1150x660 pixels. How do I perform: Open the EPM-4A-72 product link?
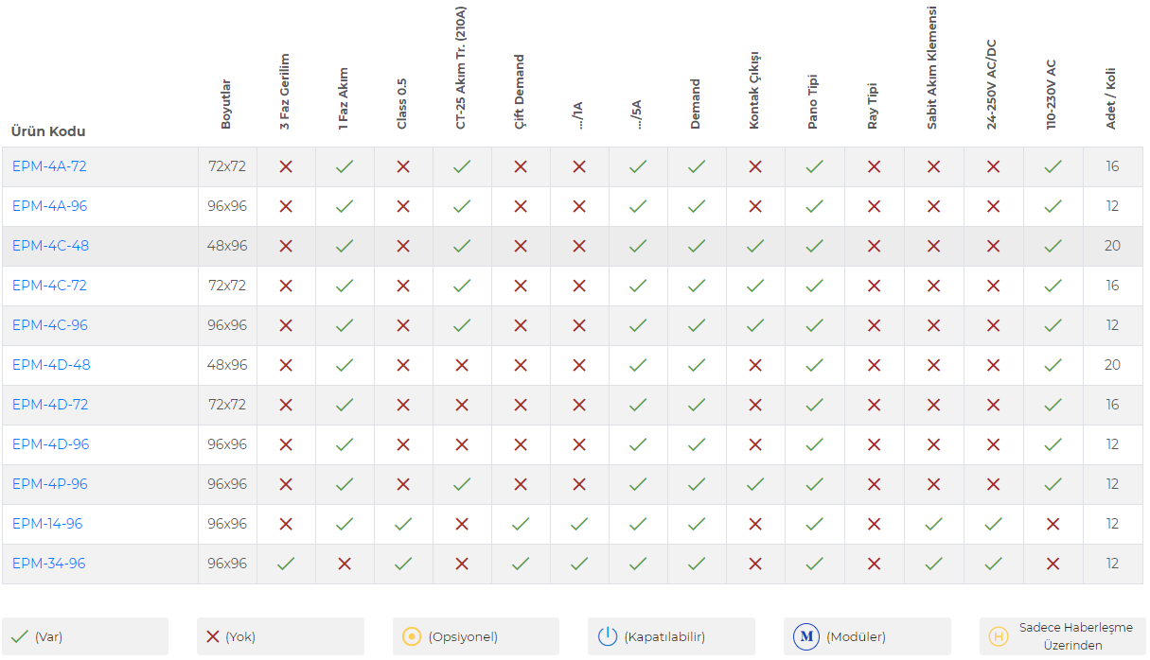[49, 166]
